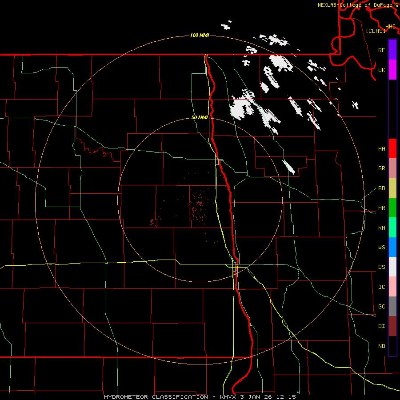
Task: Click the '100 NMI' range ring label
Action: pyautogui.click(x=200, y=35)
